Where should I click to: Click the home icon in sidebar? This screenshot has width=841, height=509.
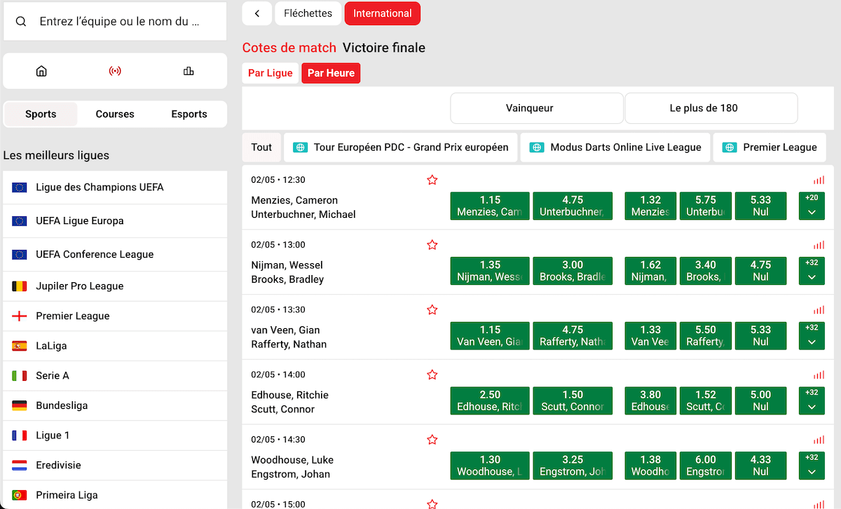[x=41, y=71]
